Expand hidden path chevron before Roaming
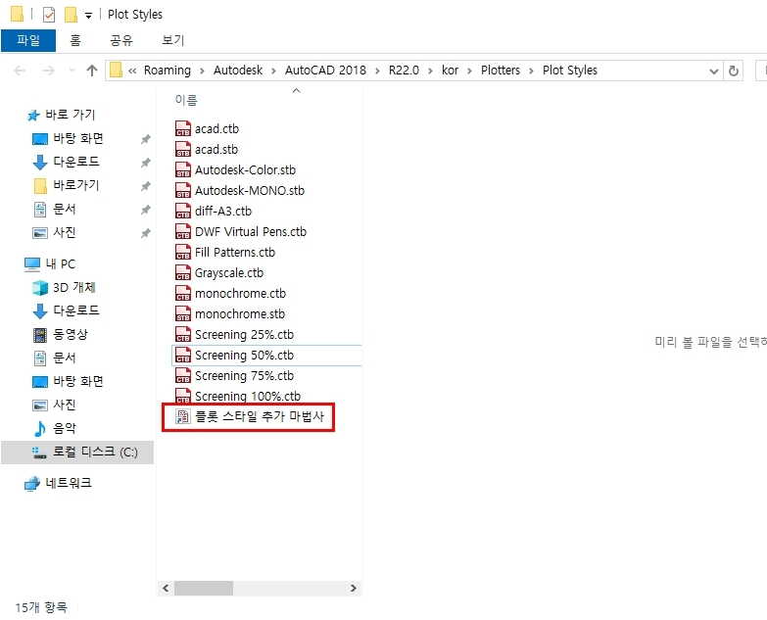The height and width of the screenshot is (620, 767). click(x=132, y=71)
